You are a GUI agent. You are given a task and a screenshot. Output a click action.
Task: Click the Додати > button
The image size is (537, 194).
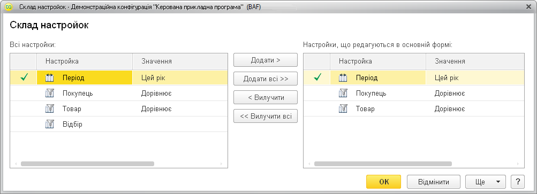tap(266, 60)
